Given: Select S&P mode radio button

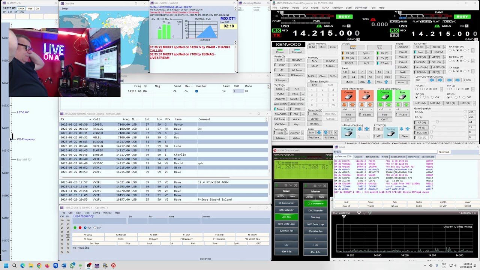Looking at the screenshot, I should point(95,228).
